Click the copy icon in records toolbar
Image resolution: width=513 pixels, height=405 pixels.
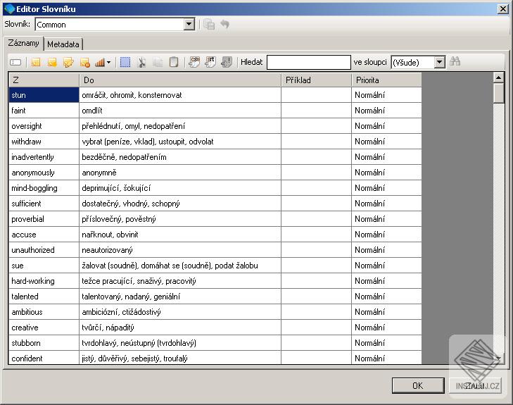click(x=158, y=62)
